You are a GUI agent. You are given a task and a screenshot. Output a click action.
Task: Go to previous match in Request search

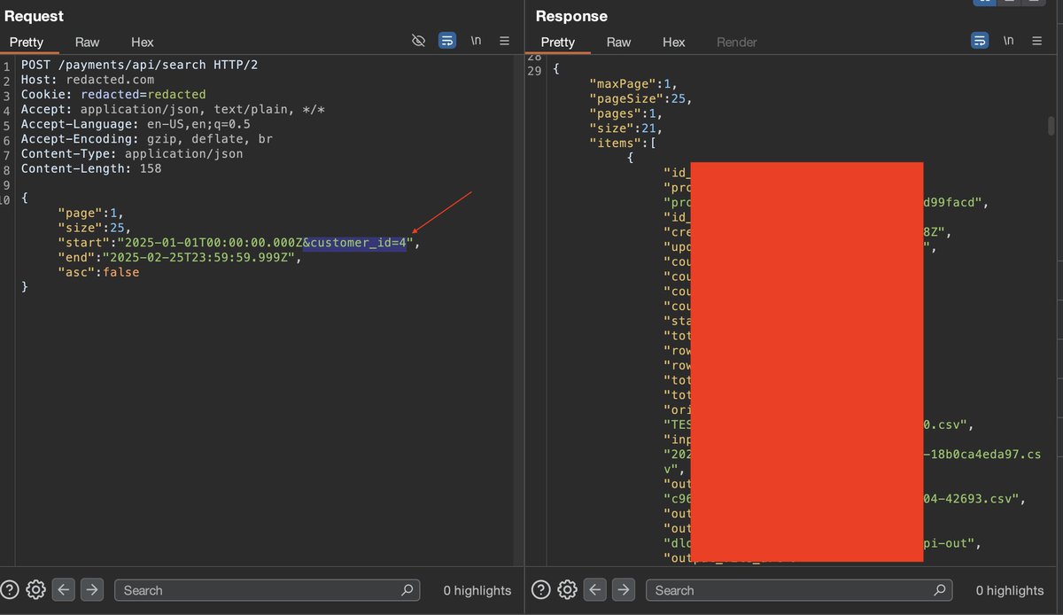coord(63,589)
